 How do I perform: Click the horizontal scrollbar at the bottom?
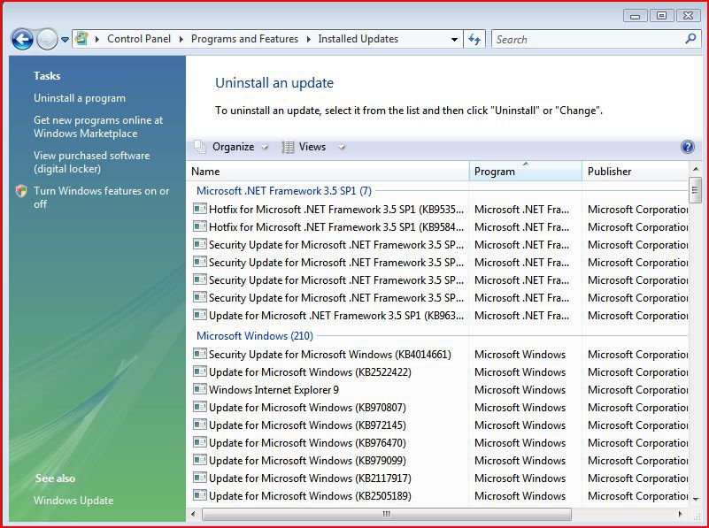pos(387,514)
